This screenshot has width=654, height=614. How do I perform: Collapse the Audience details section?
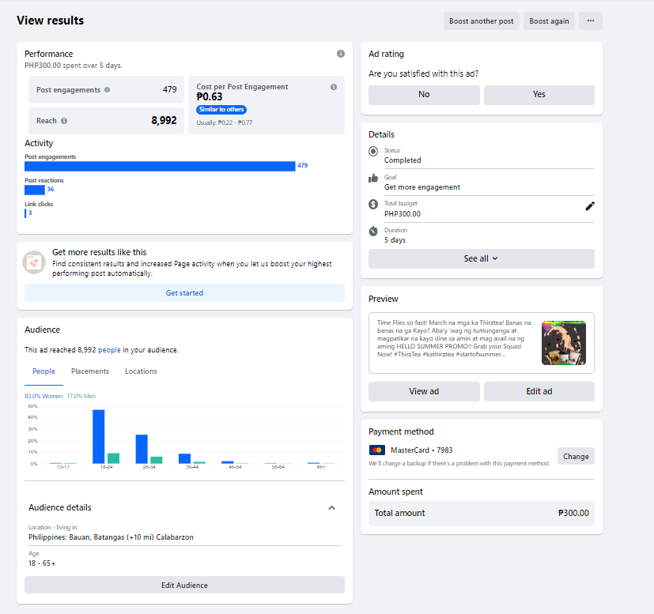click(x=331, y=507)
